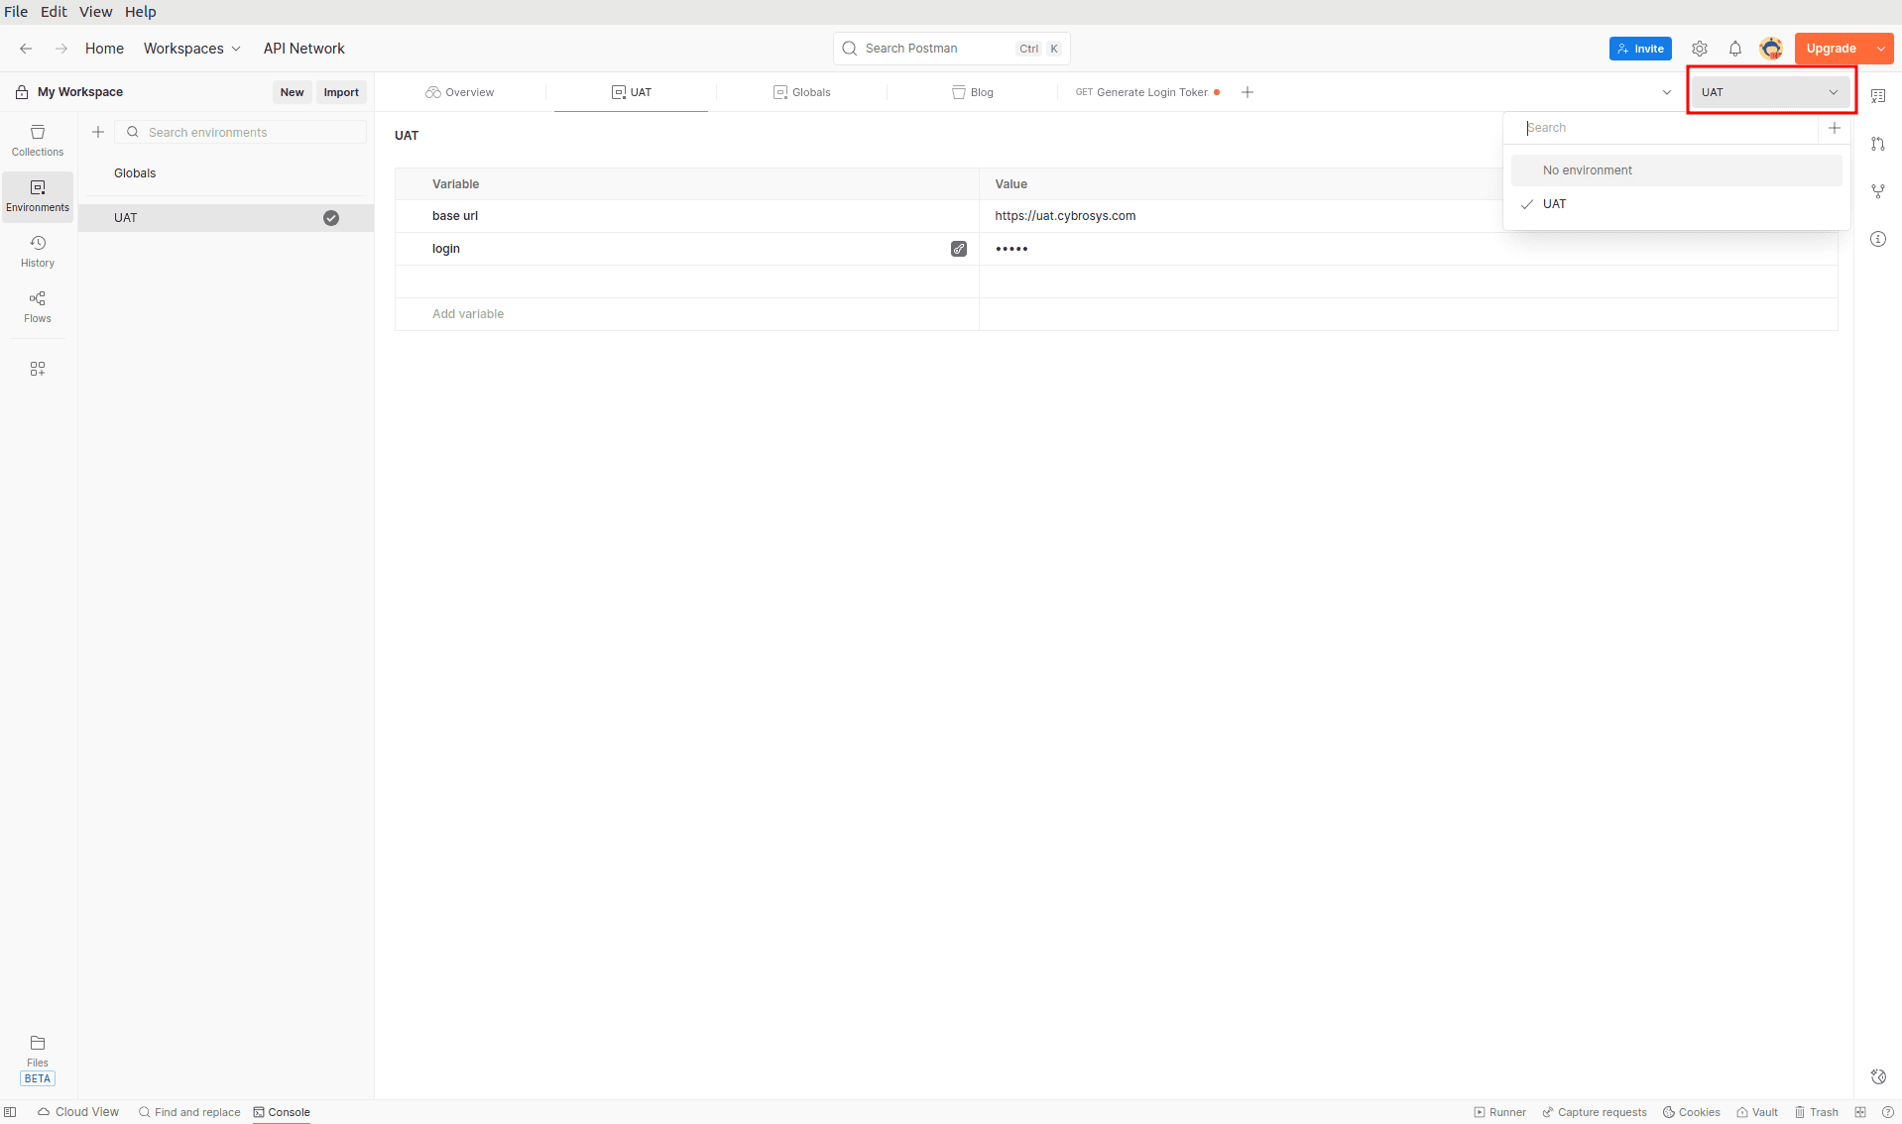Toggle secret masking on the login variable
The image size is (1902, 1124).
(x=958, y=248)
